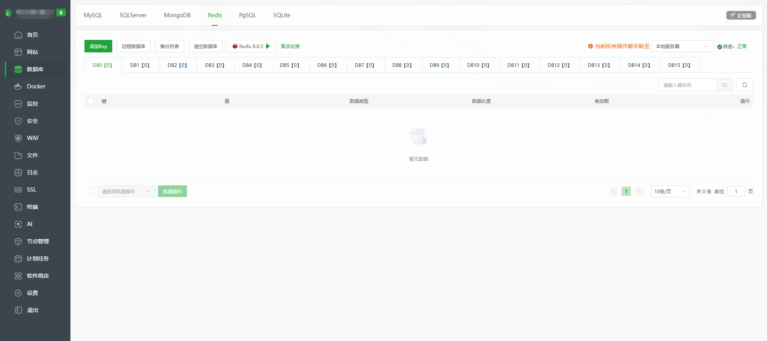This screenshot has width=767, height=341.
Task: Select the DB15 [0] database tab
Action: coord(679,65)
